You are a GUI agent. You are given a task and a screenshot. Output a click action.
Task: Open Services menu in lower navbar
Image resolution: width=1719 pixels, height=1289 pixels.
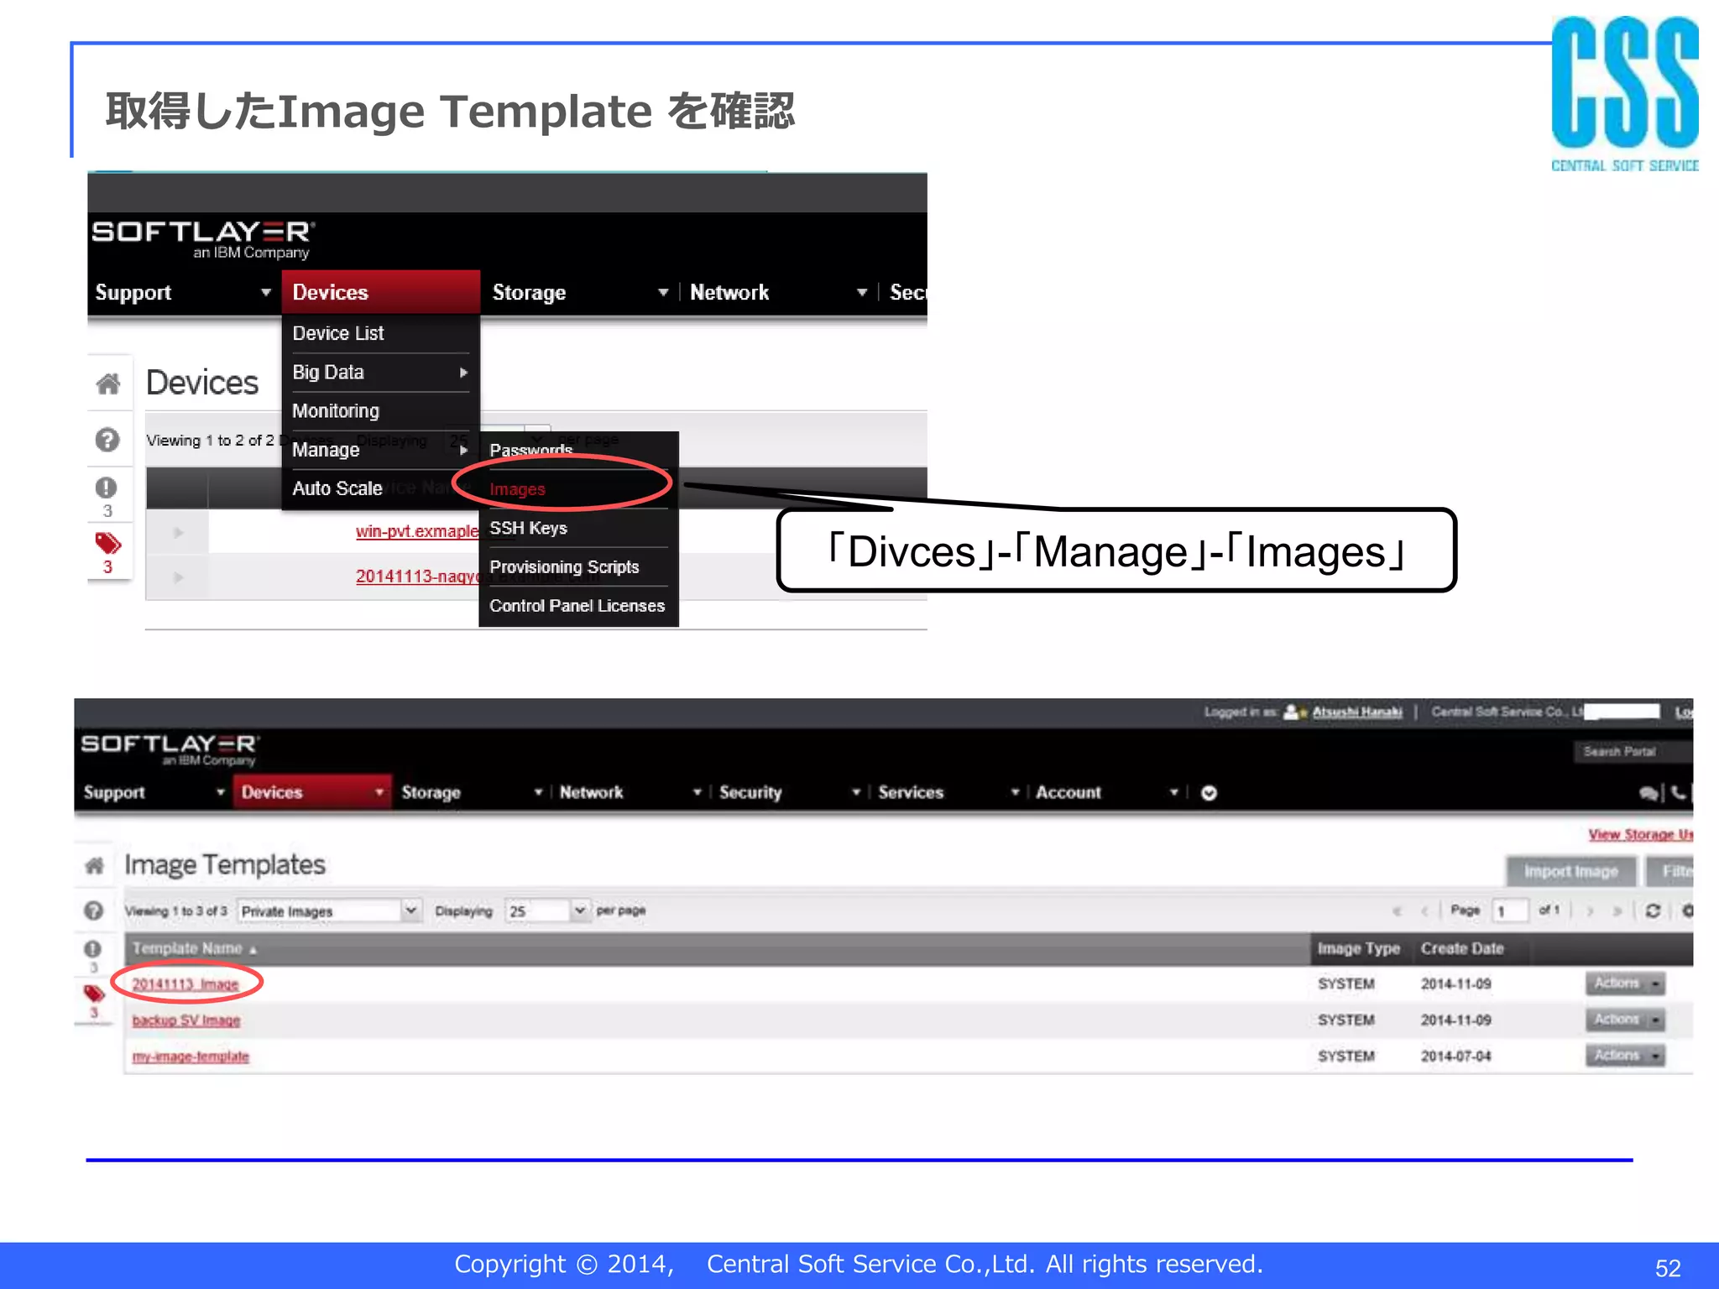click(x=948, y=792)
